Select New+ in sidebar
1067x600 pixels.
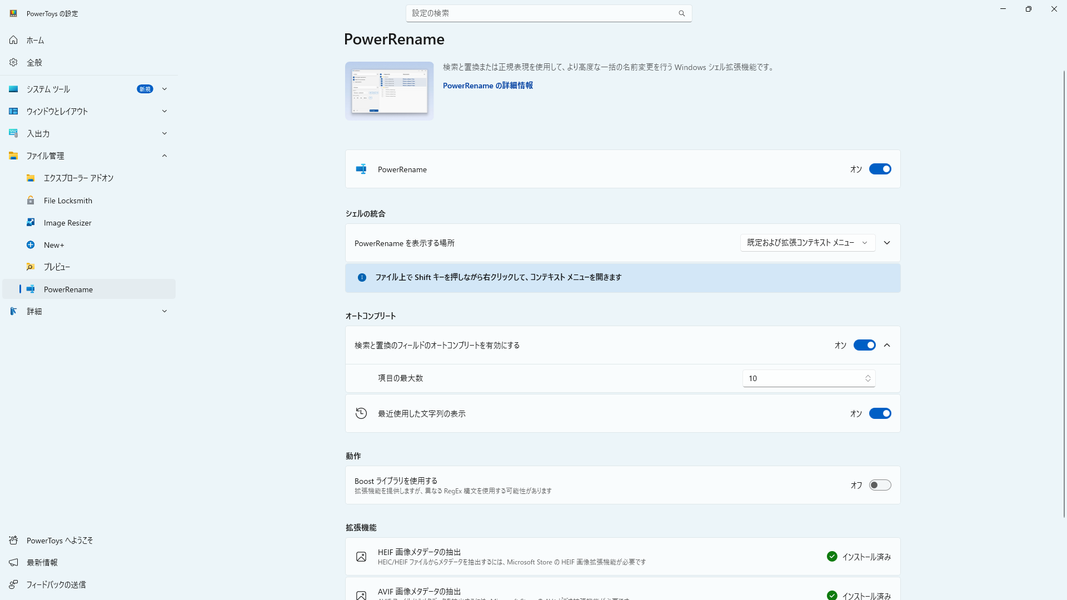pyautogui.click(x=89, y=244)
